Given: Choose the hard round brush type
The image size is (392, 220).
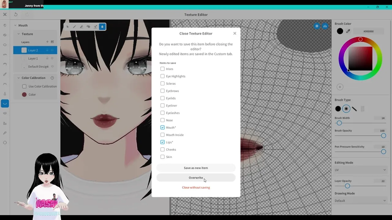Looking at the screenshot, I should pyautogui.click(x=338, y=109).
